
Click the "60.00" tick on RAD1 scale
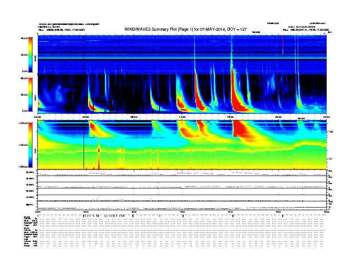point(24,78)
